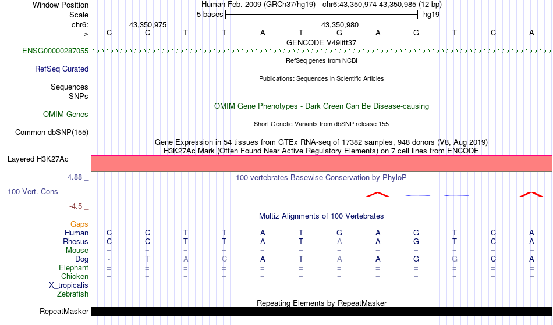Click the ENSG00000287055 gene label

[x=55, y=51]
